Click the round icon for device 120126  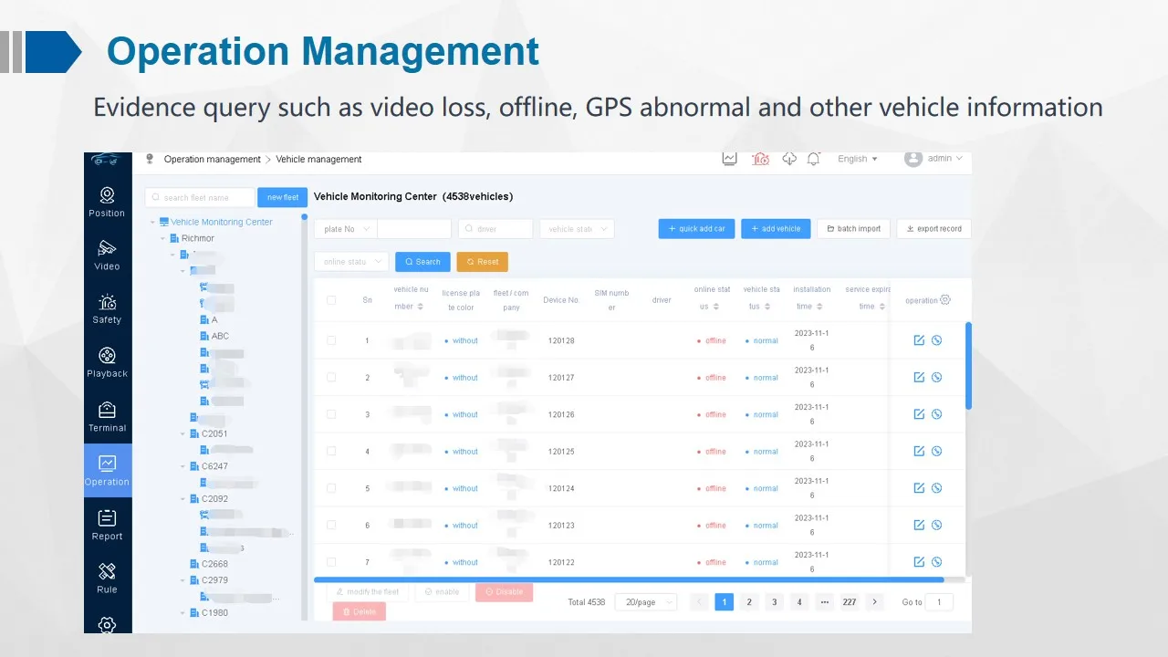click(x=936, y=414)
